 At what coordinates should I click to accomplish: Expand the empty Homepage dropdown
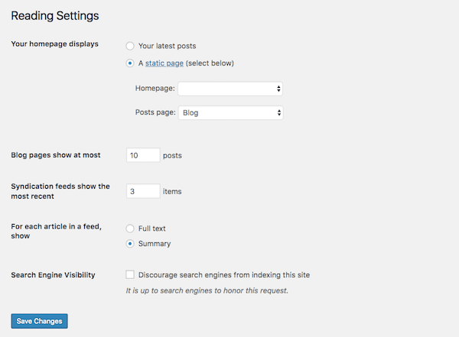click(x=230, y=89)
